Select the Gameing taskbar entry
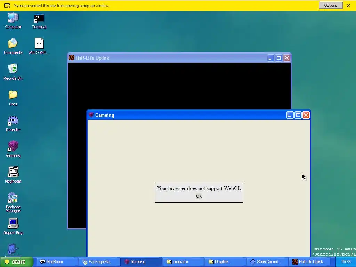This screenshot has height=267, width=356. click(x=141, y=262)
